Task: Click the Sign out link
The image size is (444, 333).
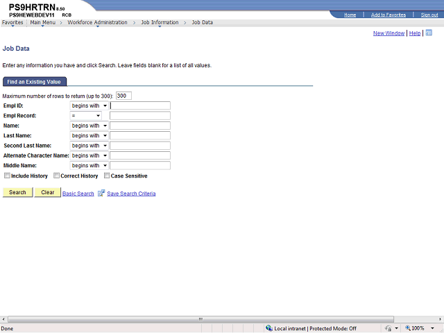Action: click(429, 15)
